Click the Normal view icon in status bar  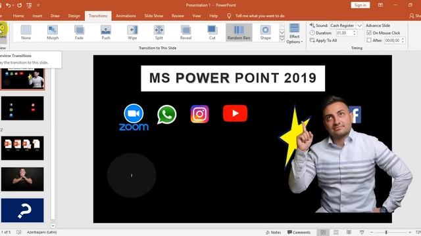323,232
